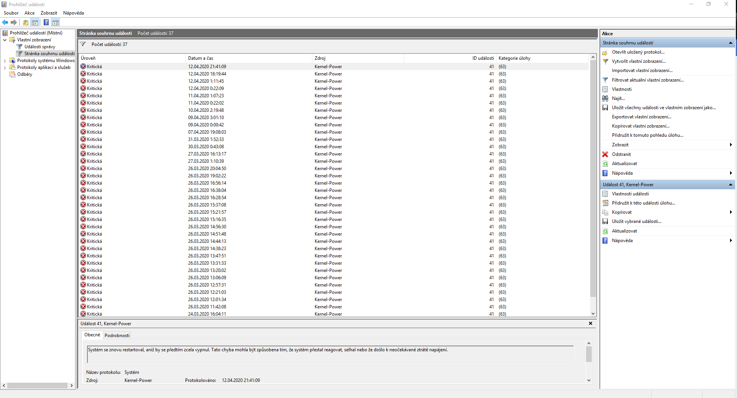Sort by the ID události column header

click(x=450, y=58)
